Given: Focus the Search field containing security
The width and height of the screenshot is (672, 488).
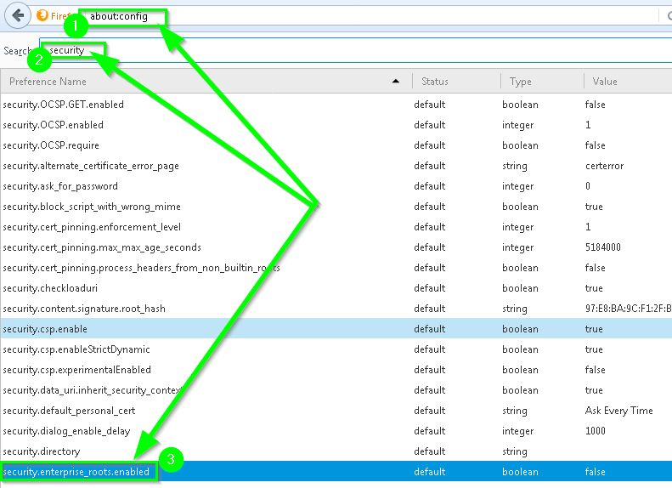Looking at the screenshot, I should [356, 50].
